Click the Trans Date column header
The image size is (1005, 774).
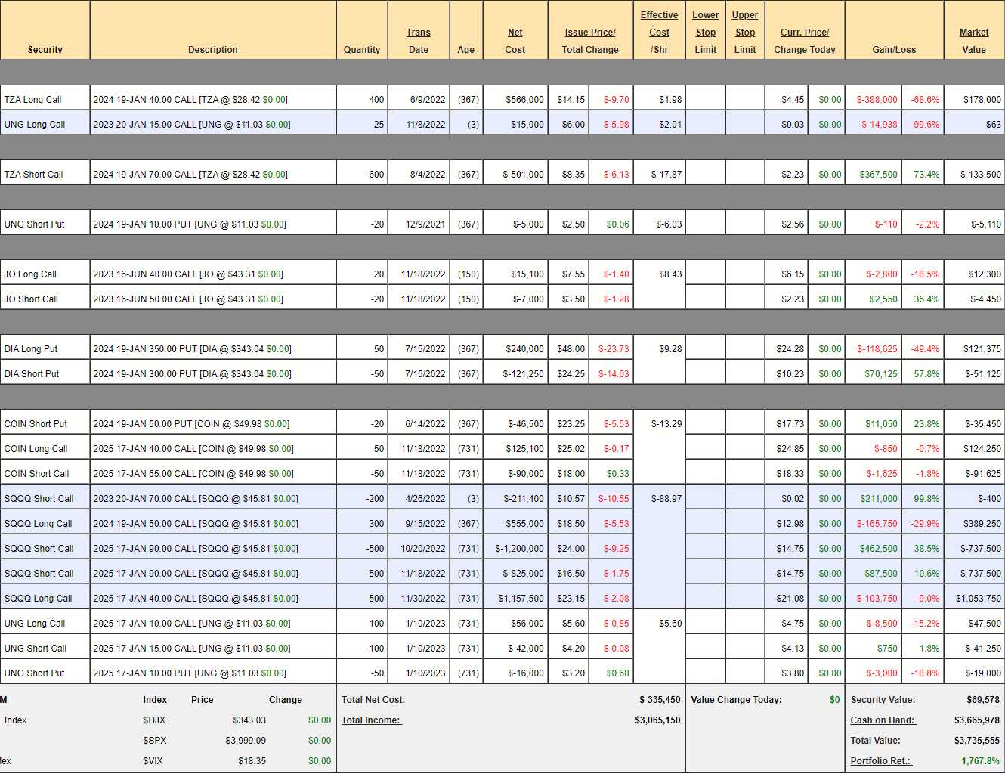click(418, 41)
